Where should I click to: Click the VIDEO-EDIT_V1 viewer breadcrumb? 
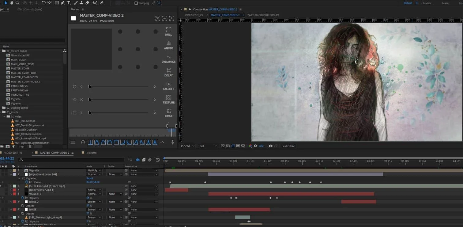[194, 15]
